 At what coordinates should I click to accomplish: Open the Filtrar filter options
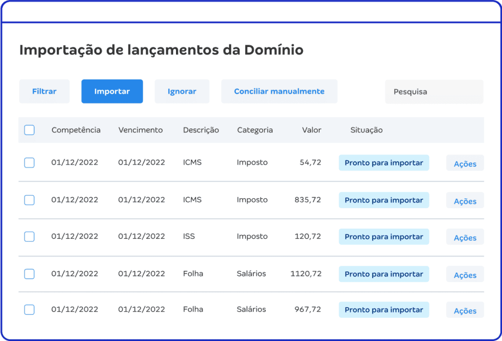44,91
